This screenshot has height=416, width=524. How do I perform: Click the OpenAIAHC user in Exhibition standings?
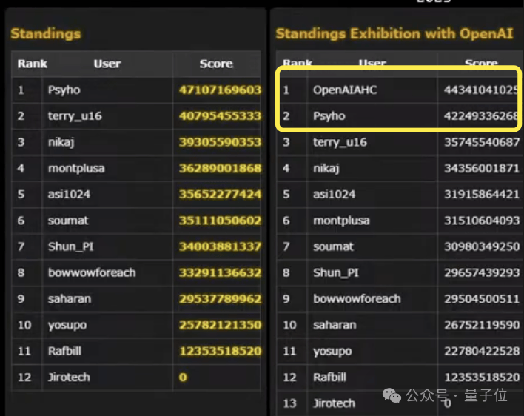click(x=345, y=90)
